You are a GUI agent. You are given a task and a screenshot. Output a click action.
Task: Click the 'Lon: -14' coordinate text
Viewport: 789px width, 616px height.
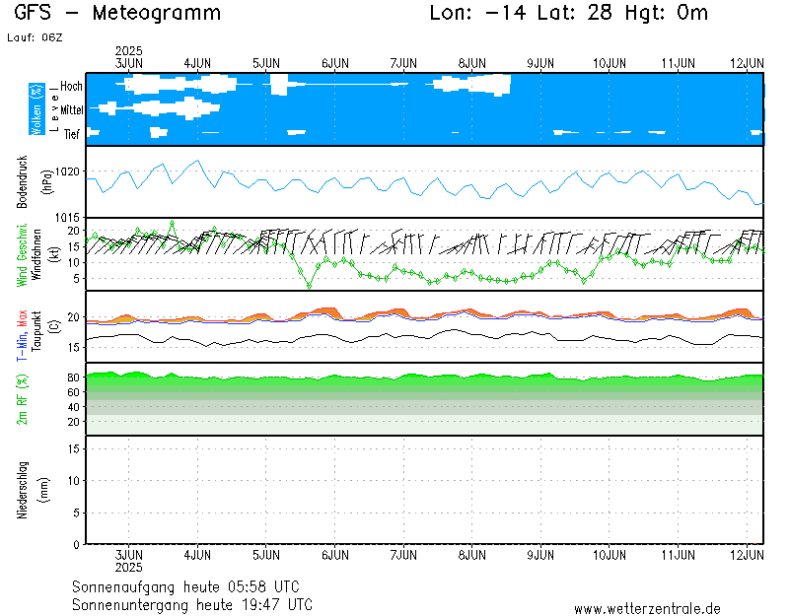(x=477, y=13)
